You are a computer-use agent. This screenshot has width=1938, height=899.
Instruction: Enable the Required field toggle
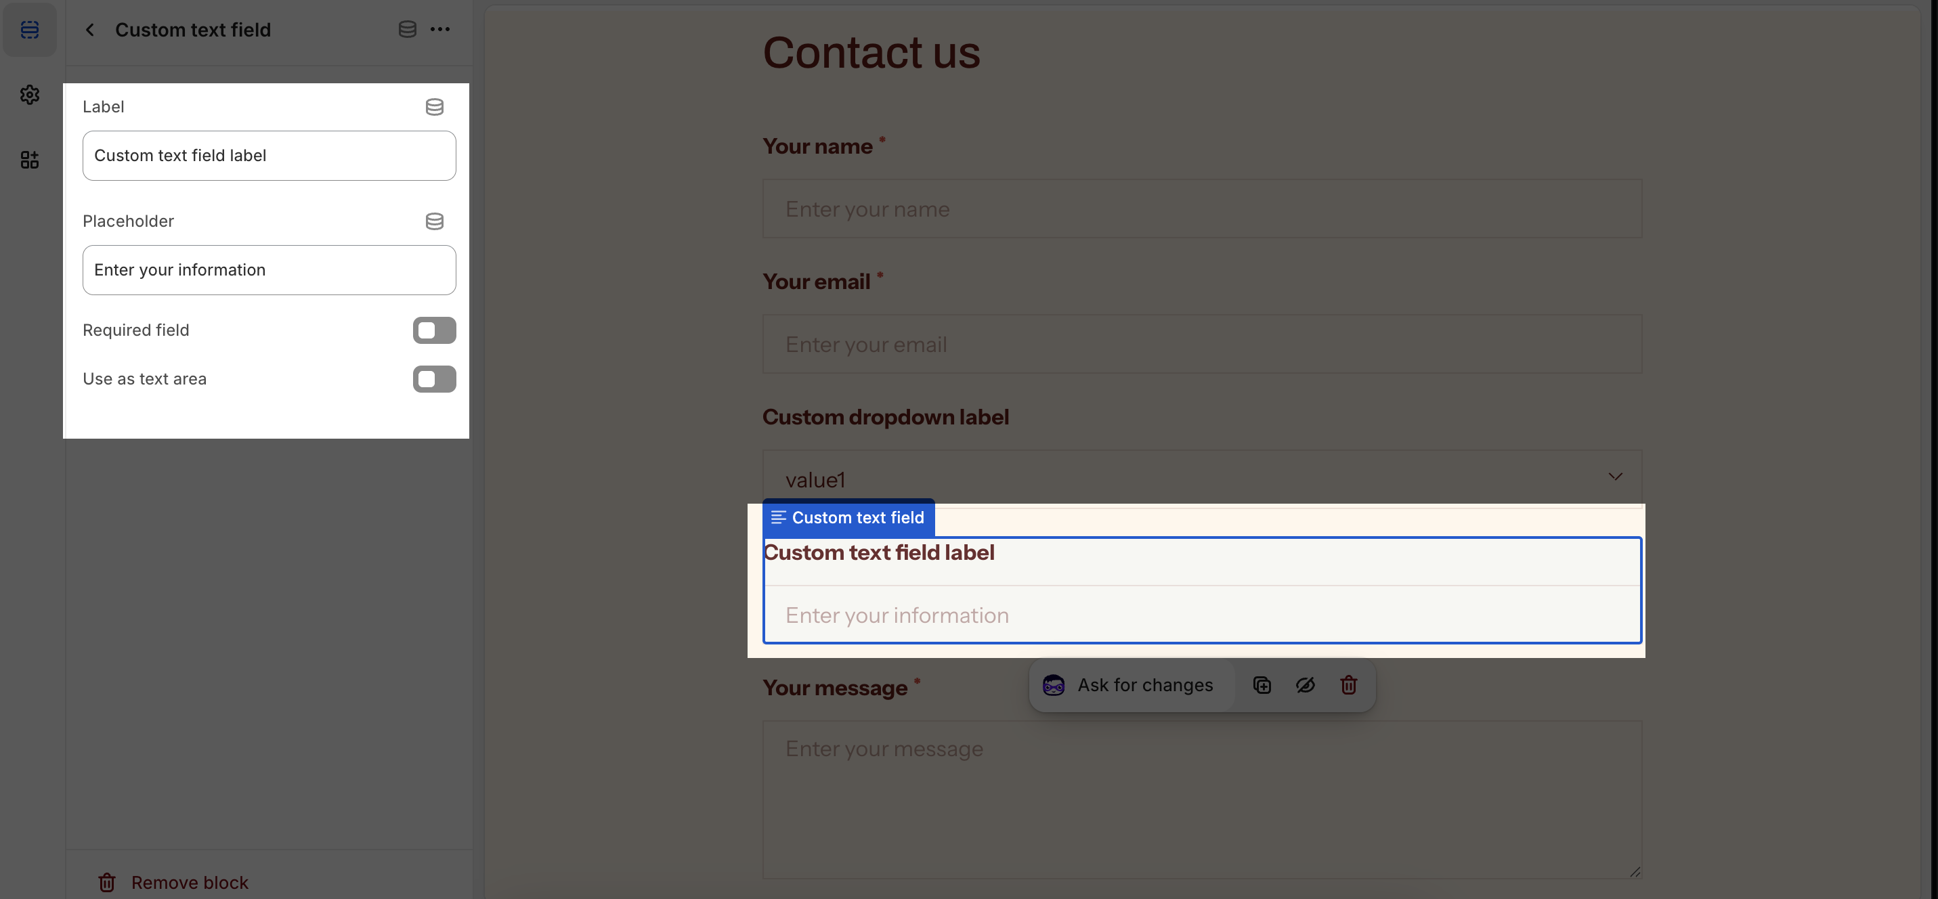pyautogui.click(x=434, y=330)
